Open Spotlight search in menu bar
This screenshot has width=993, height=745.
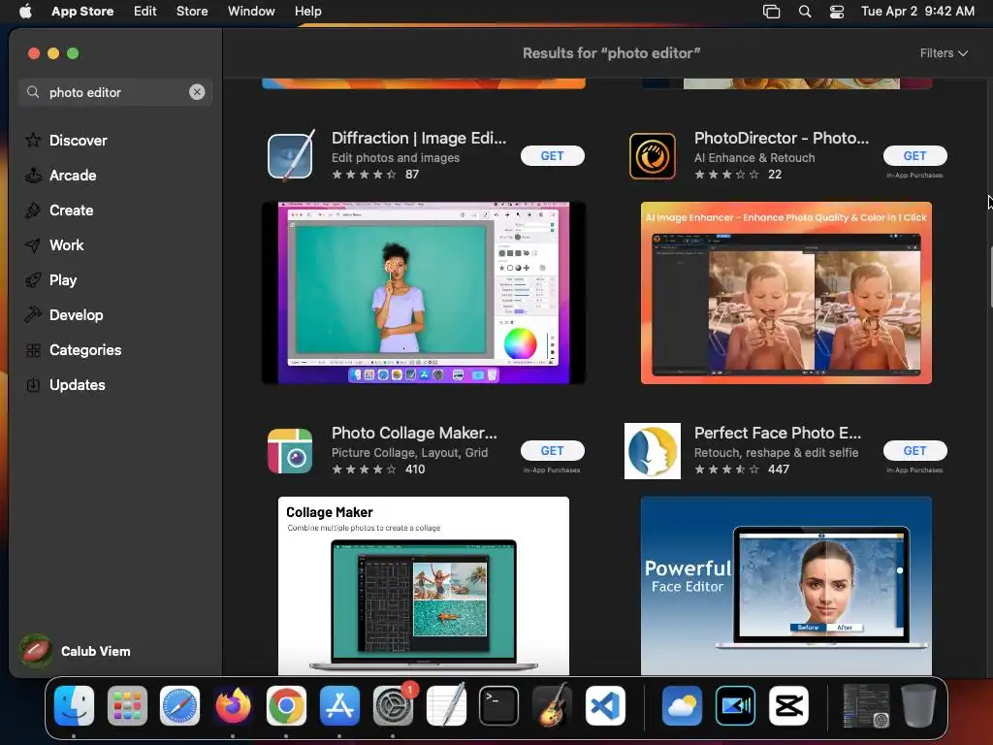click(x=804, y=11)
